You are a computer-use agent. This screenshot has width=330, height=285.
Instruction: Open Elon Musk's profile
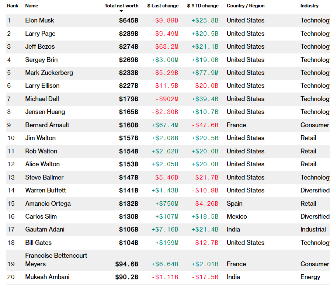tap(39, 21)
